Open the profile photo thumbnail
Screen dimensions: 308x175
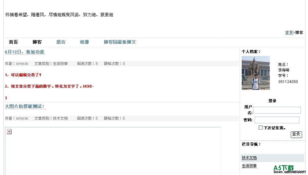pos(256,73)
